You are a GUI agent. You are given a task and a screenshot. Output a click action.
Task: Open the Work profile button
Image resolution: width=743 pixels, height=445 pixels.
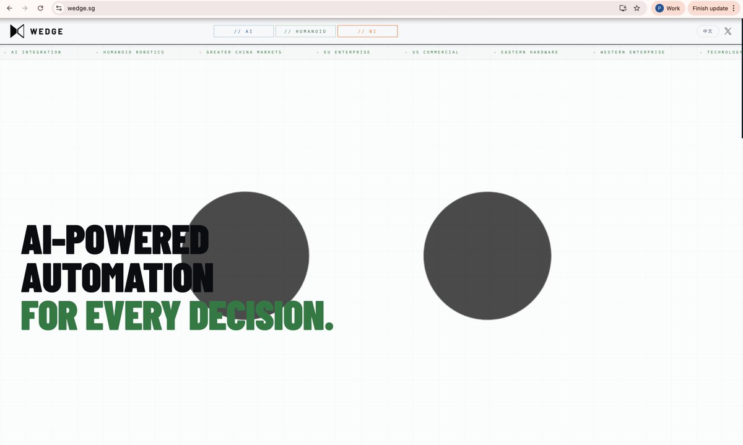pos(668,8)
